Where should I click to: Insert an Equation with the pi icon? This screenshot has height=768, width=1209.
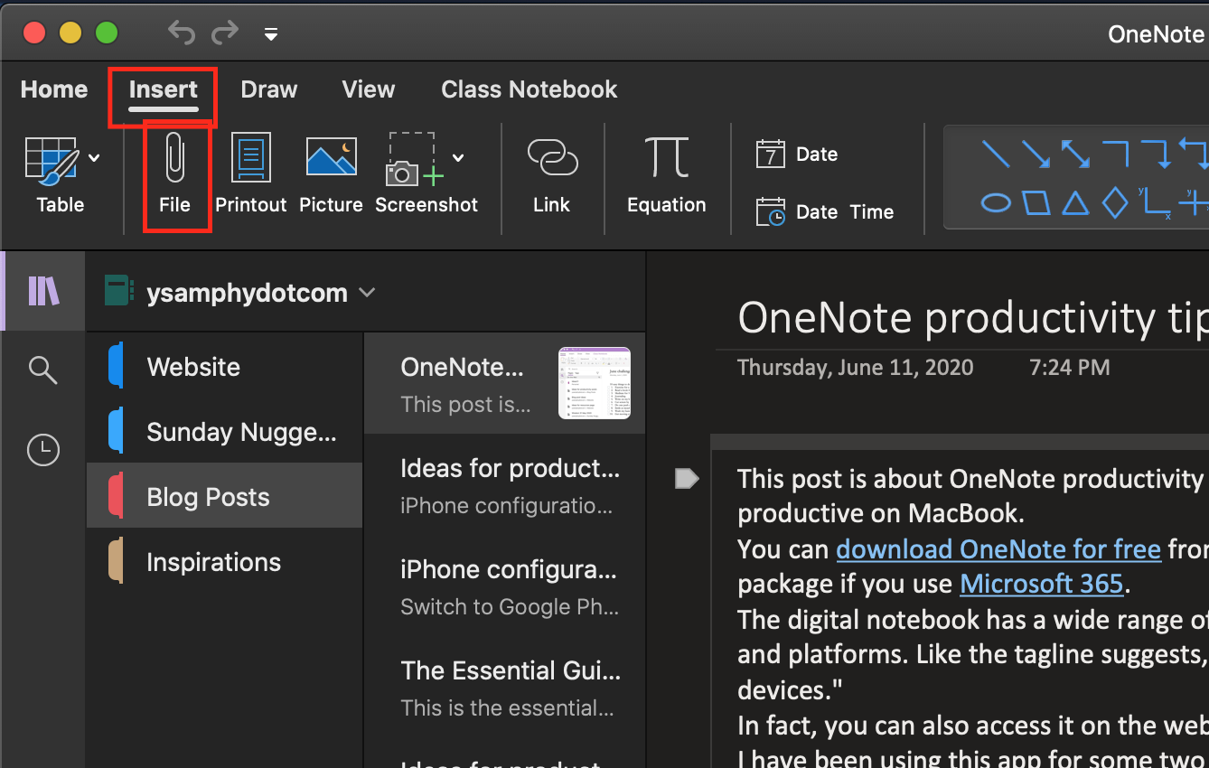[x=666, y=176]
